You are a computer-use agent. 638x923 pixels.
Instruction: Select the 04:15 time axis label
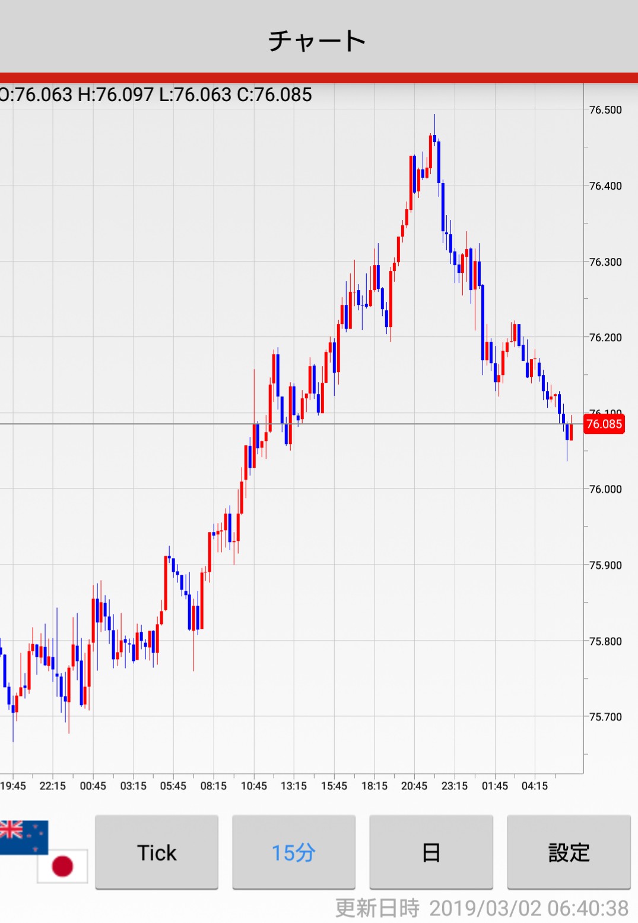[x=535, y=786]
